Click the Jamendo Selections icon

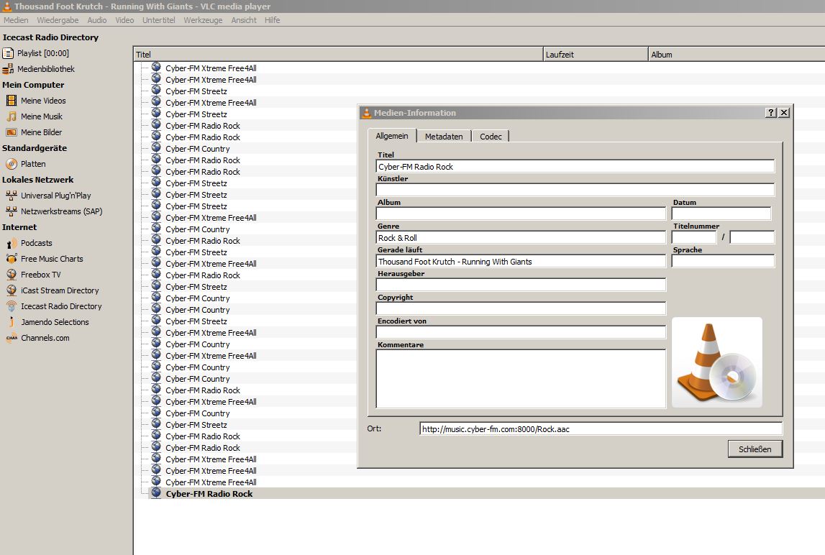pos(12,322)
